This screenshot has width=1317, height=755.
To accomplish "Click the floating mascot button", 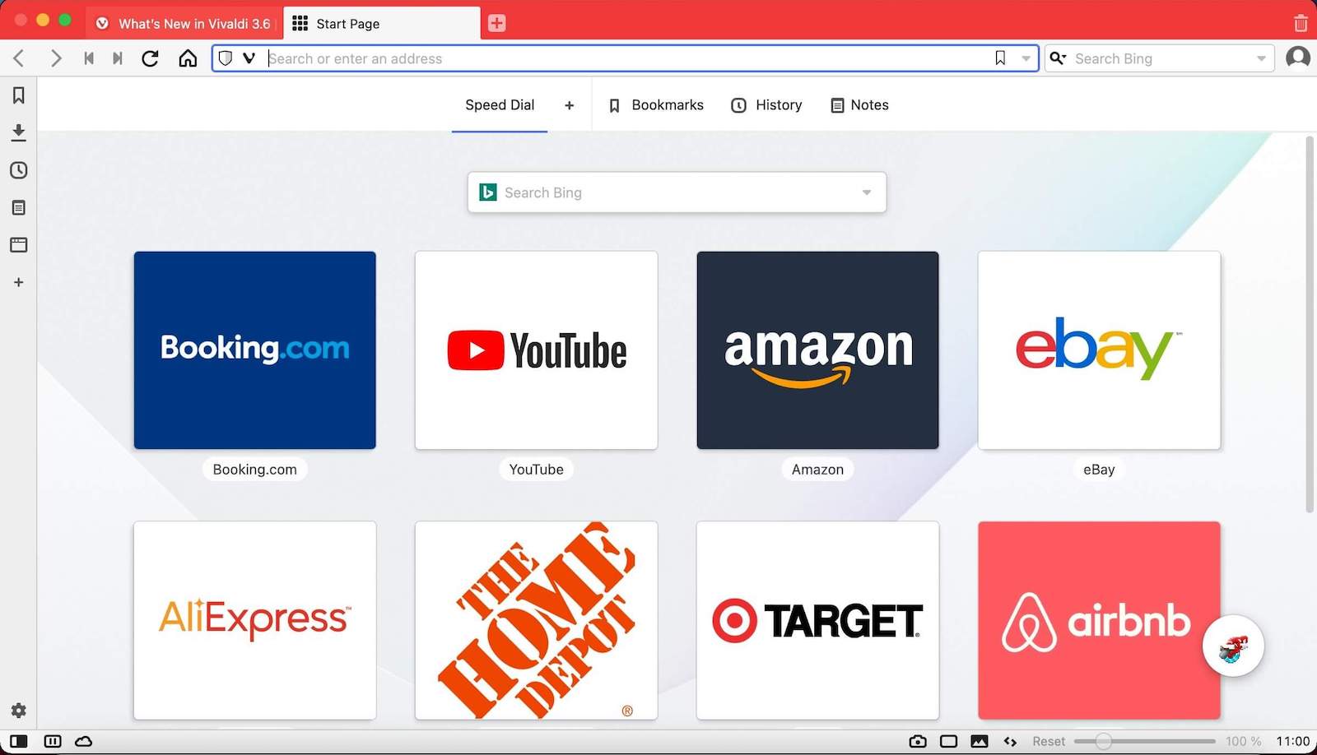I will [1233, 646].
